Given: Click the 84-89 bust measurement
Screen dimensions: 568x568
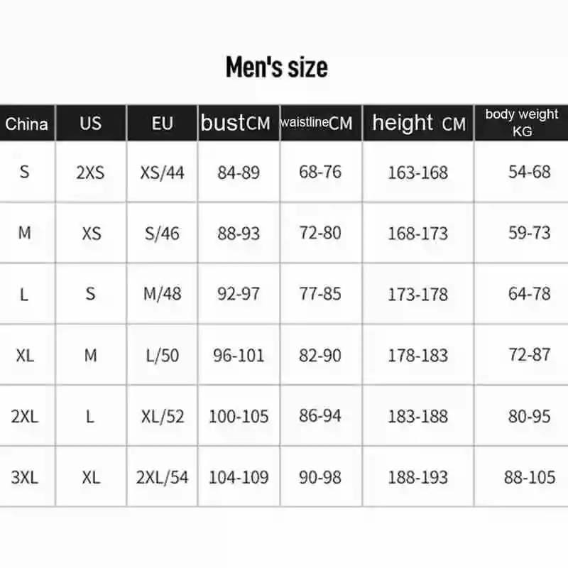Looking at the screenshot, I should tap(239, 173).
